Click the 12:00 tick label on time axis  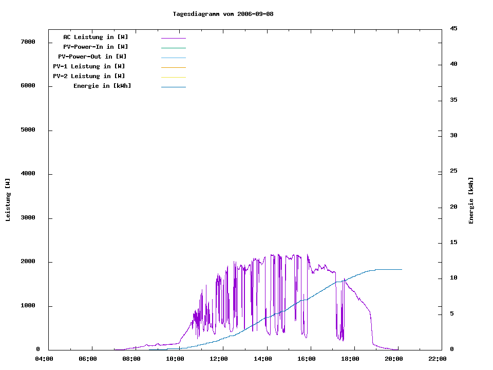(x=219, y=359)
